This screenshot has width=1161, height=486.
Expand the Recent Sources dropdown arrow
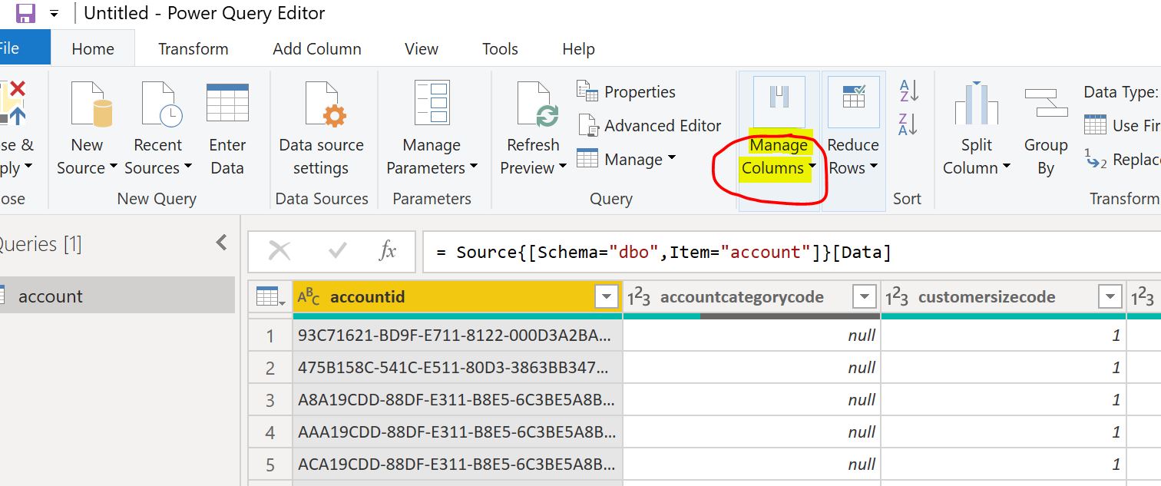(x=187, y=167)
